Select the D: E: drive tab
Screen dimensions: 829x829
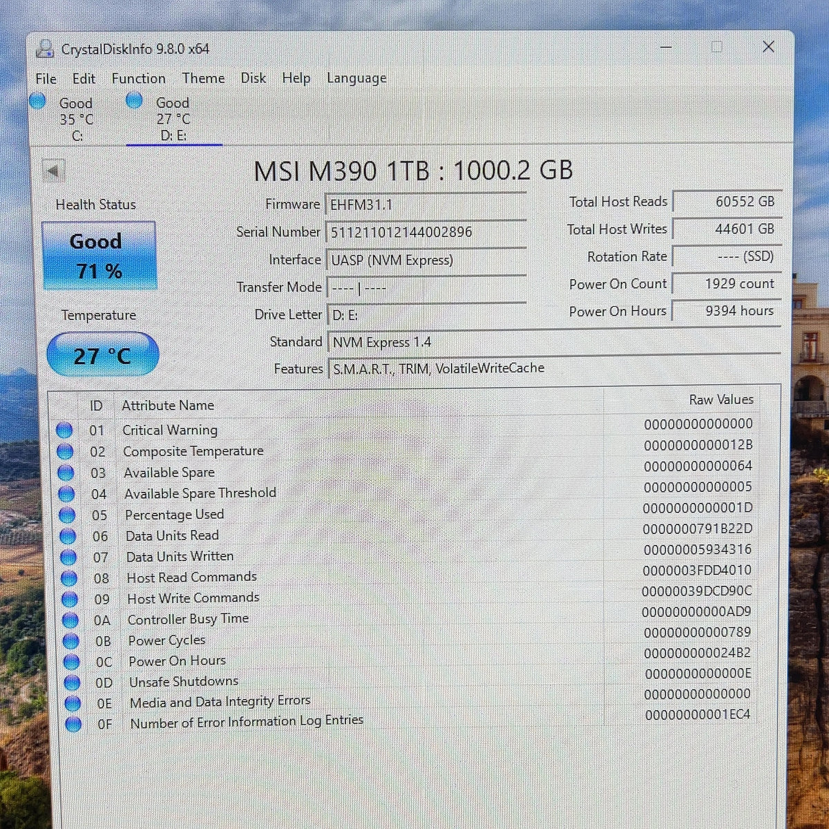(173, 118)
